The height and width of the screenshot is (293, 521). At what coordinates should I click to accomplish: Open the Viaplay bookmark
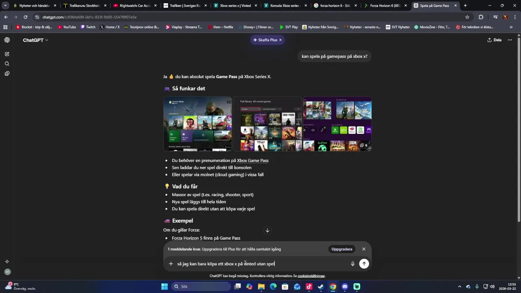184,27
